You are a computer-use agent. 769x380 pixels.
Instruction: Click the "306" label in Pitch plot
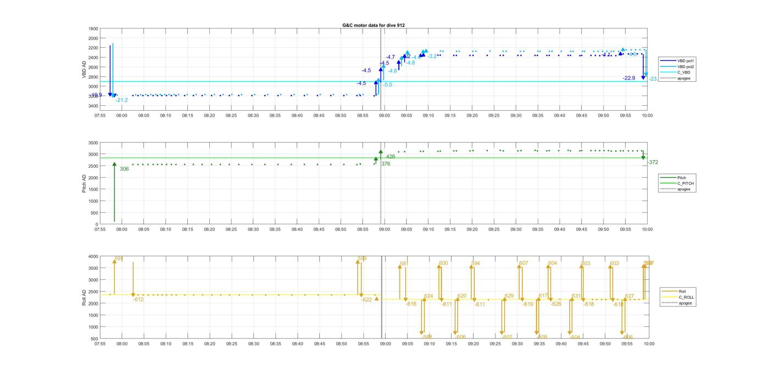pyautogui.click(x=124, y=169)
